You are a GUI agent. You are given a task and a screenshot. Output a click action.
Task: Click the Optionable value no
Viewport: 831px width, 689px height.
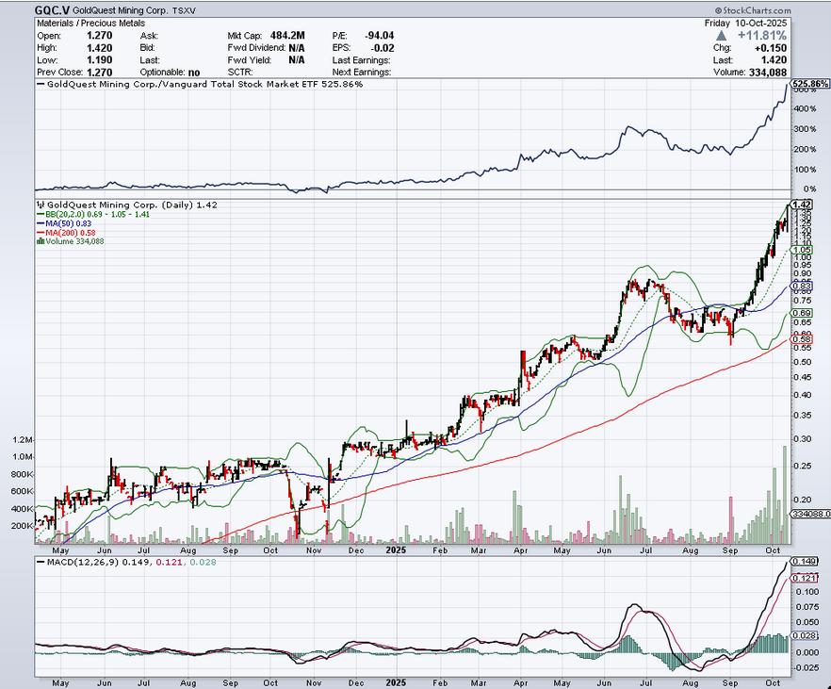coord(194,73)
